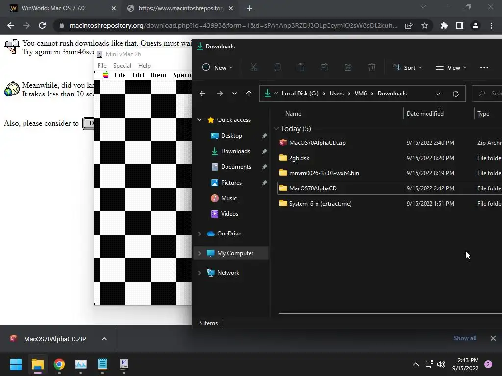Bookmark this page with the star icon
The height and width of the screenshot is (376, 502).
pyautogui.click(x=425, y=25)
